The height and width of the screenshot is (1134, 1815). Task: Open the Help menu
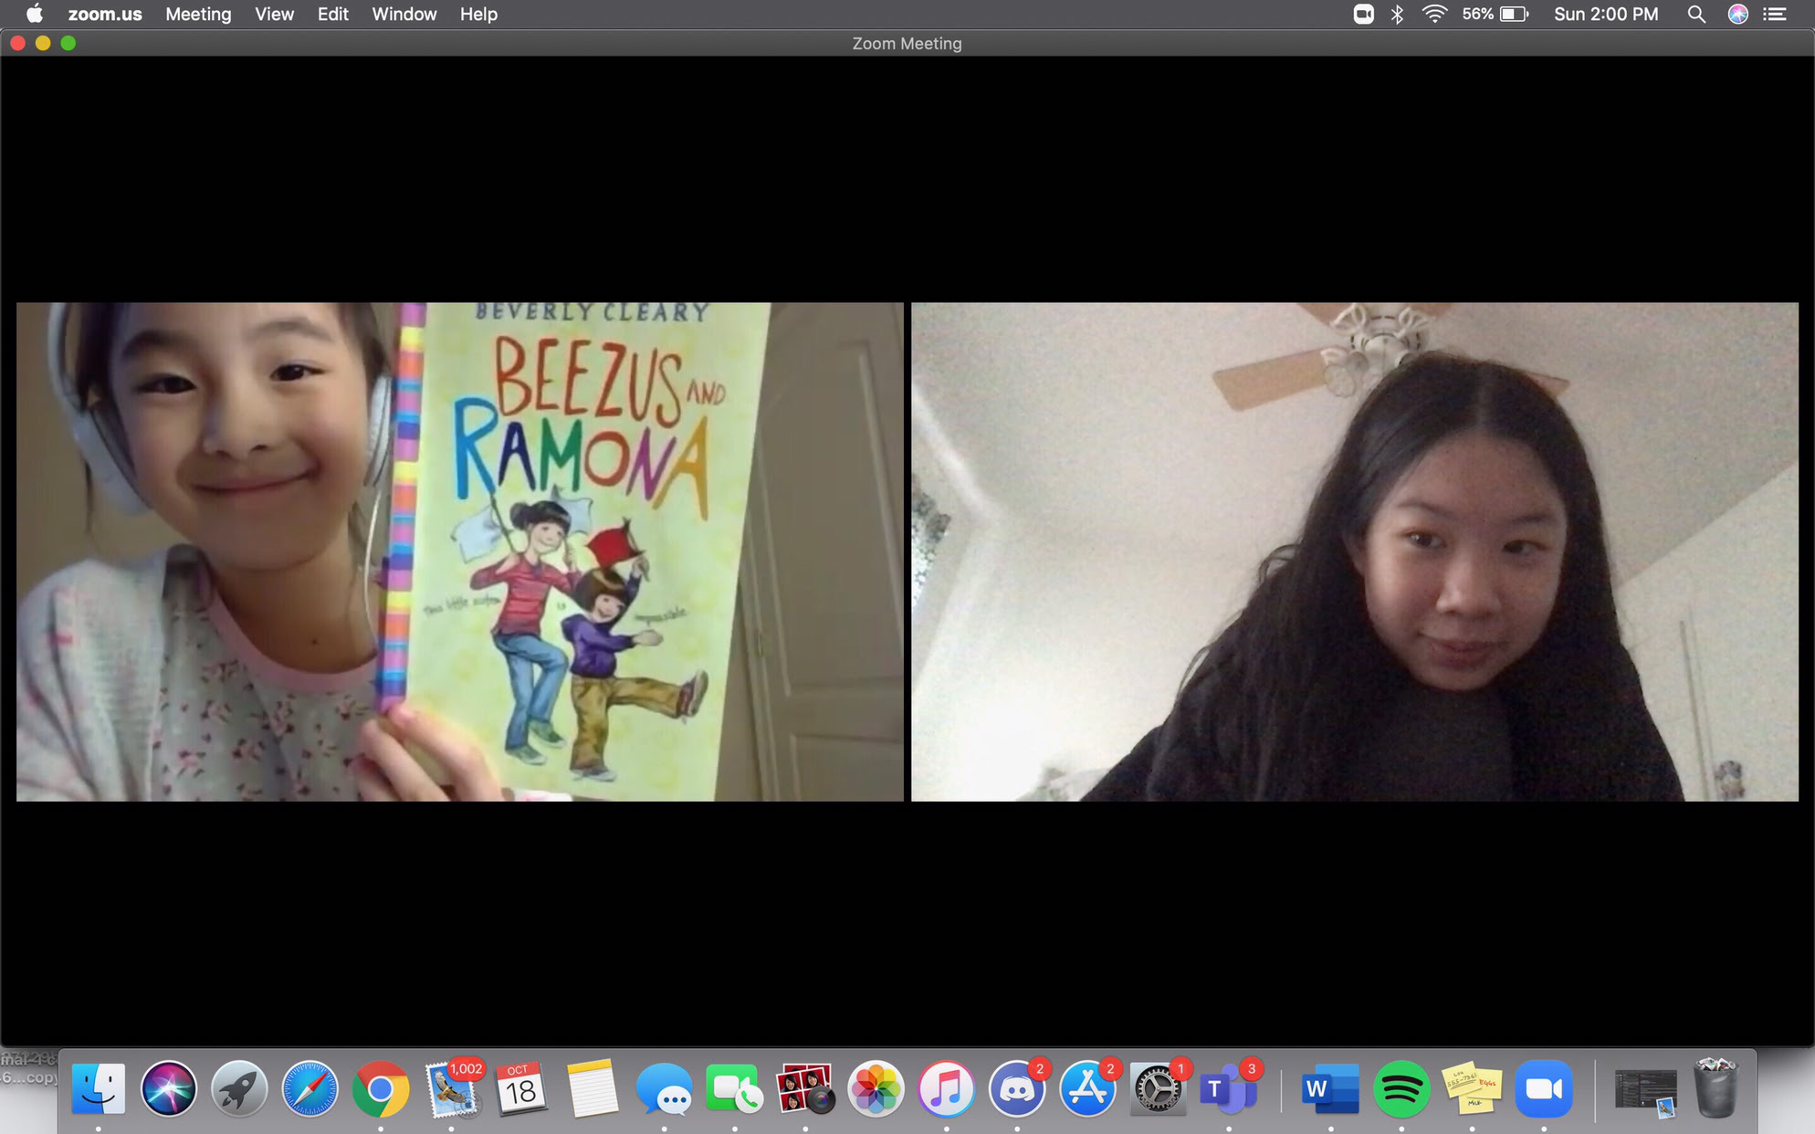coord(478,14)
